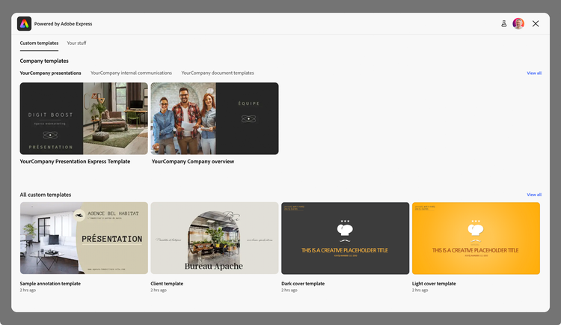Viewport: 561px width, 325px height.
Task: Click 'YourCompany Presentation Express Template' title
Action: 75,162
